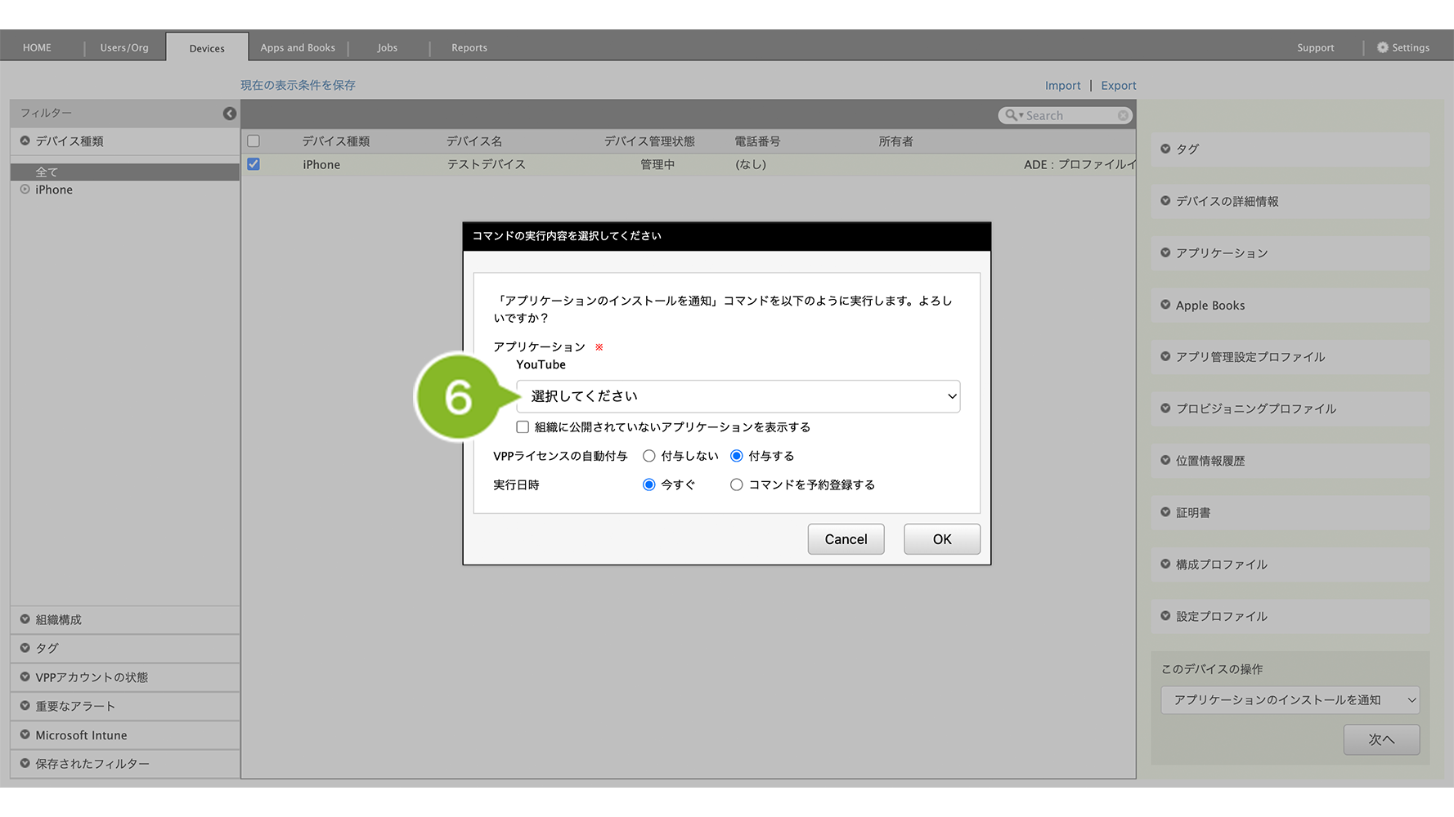Enable 組織に公開されていないアプリケーションを表示する checkbox
Image resolution: width=1454 pixels, height=817 pixels.
click(523, 427)
